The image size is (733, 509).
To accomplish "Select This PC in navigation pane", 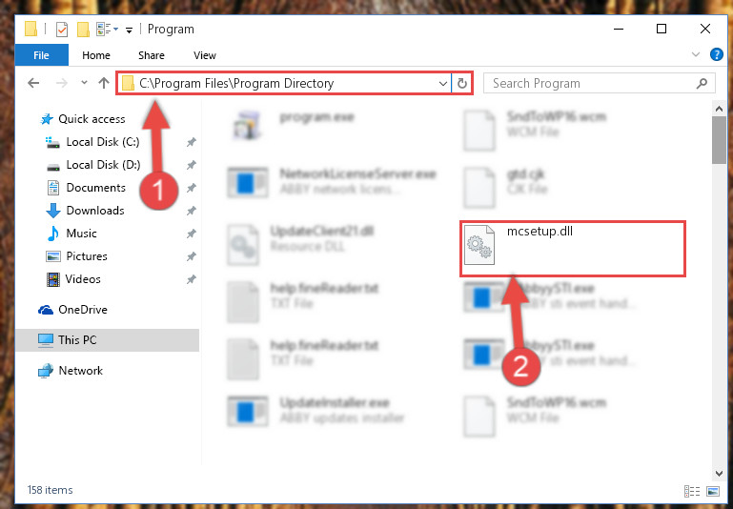I will click(x=108, y=339).
